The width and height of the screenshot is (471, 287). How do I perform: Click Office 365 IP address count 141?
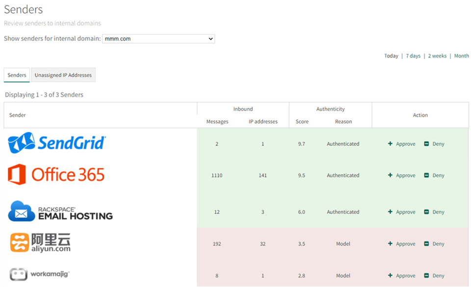(x=263, y=175)
